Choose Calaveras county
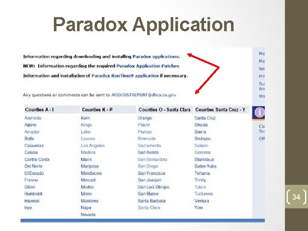The width and height of the screenshot is (308, 231). [34, 145]
